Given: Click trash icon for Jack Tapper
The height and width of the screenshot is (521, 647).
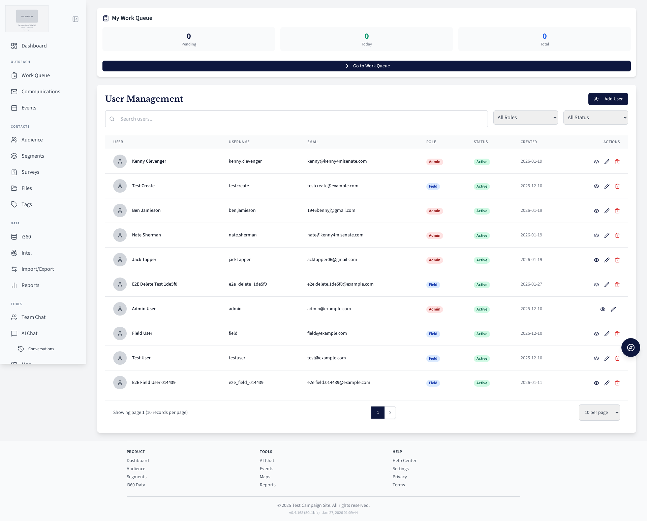Looking at the screenshot, I should tap(617, 260).
